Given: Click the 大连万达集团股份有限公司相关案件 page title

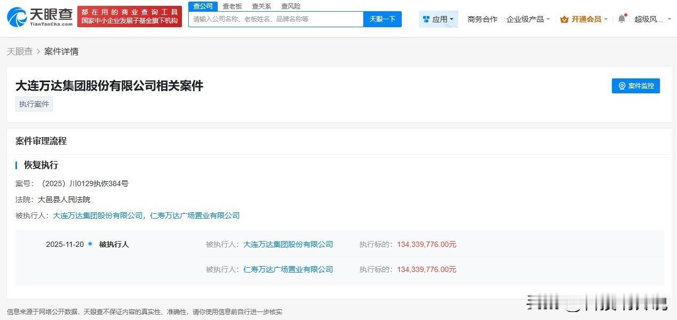Looking at the screenshot, I should pyautogui.click(x=109, y=86).
